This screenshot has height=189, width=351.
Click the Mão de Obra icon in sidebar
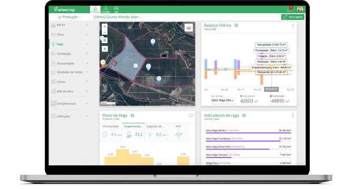click(x=53, y=91)
